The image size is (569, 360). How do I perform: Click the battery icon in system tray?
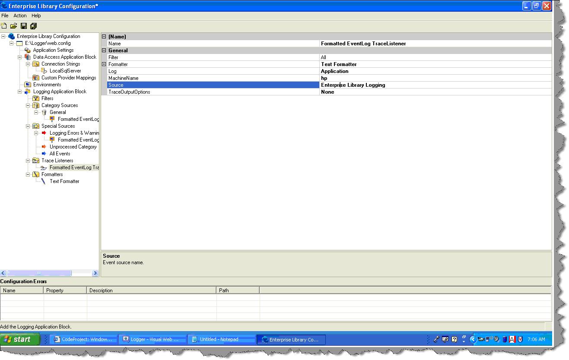coord(504,339)
